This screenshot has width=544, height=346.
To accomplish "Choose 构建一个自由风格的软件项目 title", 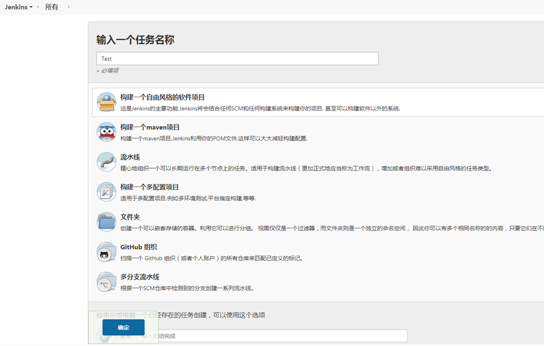I will (x=162, y=97).
